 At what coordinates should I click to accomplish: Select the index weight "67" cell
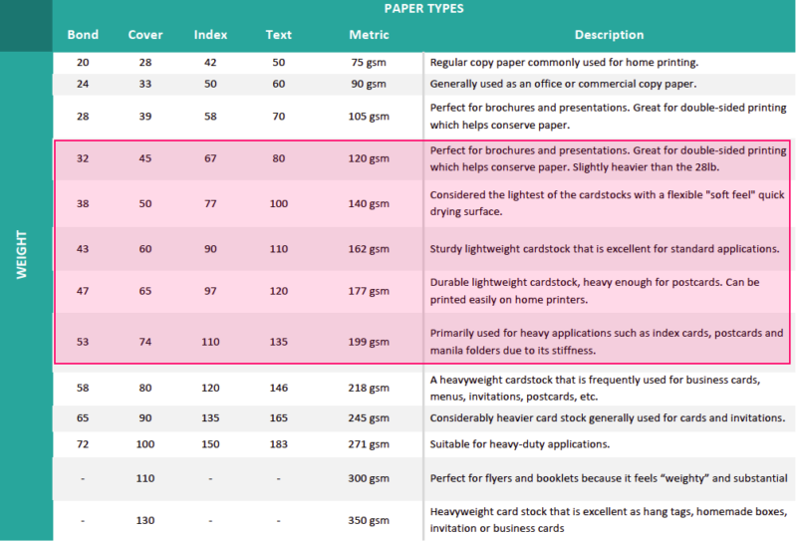click(210, 156)
